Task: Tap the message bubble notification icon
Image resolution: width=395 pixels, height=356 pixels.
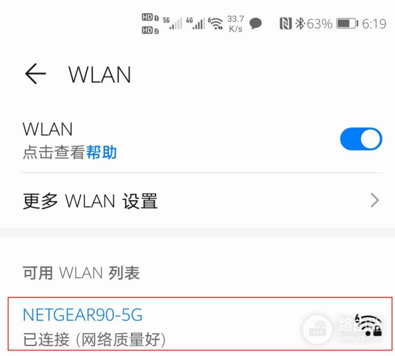Action: point(255,24)
